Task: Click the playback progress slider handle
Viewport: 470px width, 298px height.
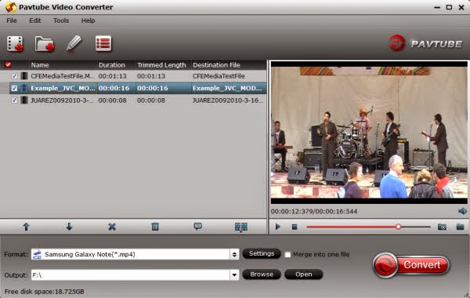Action: click(398, 227)
